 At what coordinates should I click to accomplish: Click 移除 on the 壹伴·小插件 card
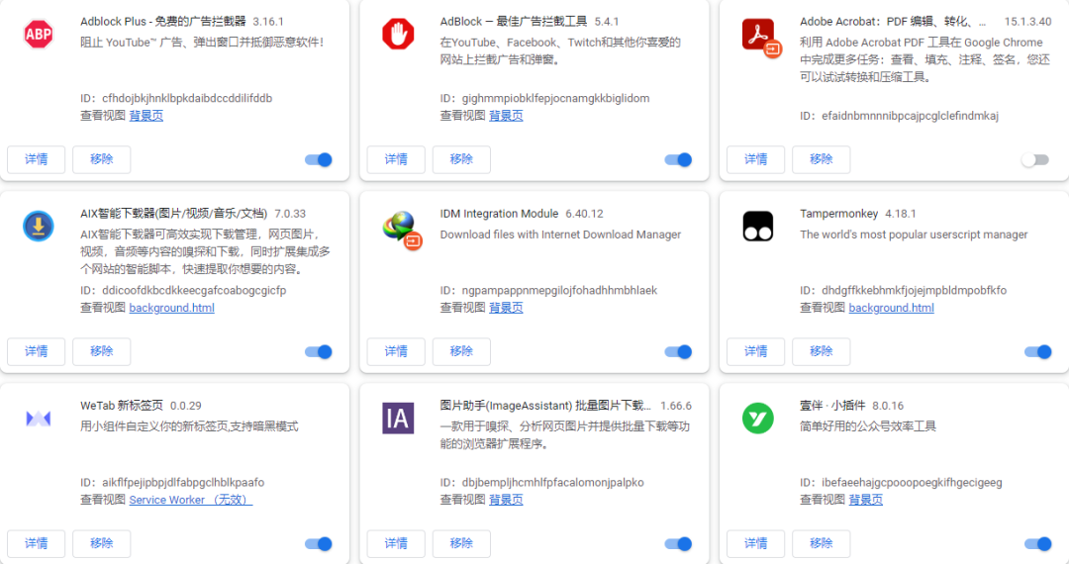(x=821, y=543)
